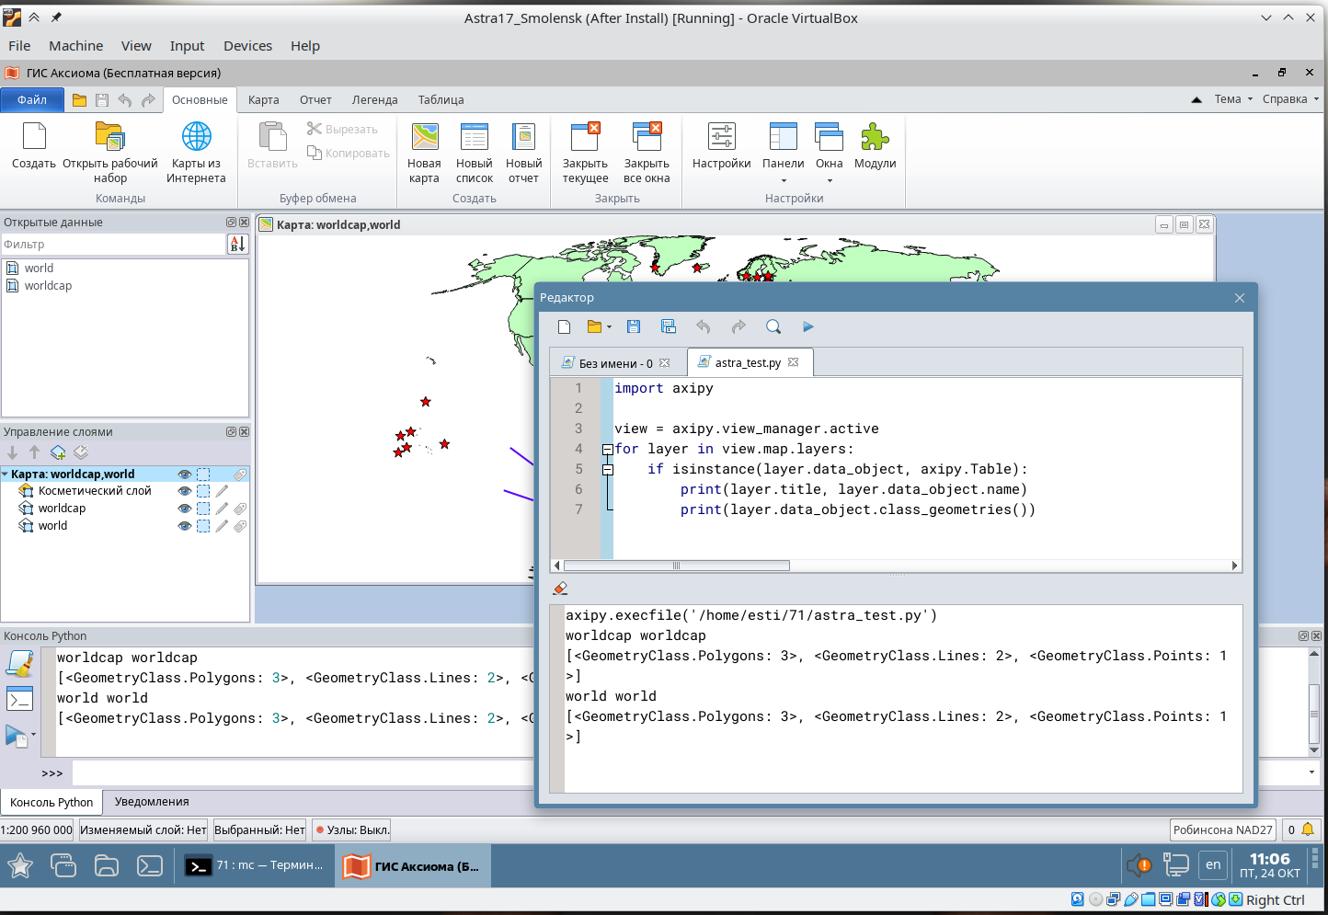Click the Новая карта ribbon icon
The width and height of the screenshot is (1328, 915).
[x=424, y=137]
